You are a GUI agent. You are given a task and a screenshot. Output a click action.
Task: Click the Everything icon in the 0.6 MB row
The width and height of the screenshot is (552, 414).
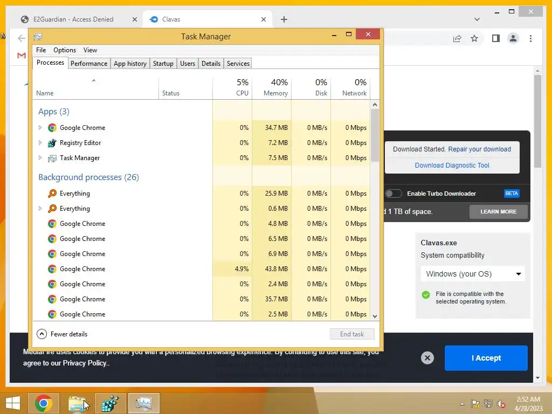point(52,209)
